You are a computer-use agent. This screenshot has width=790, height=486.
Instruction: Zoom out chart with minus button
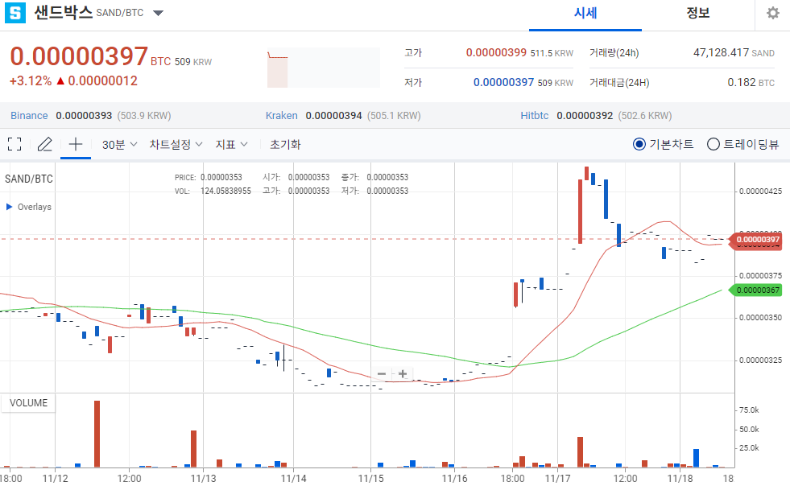(x=382, y=373)
